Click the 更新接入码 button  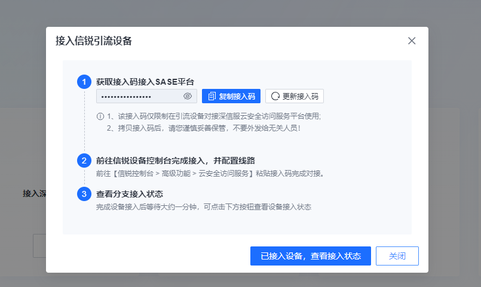coord(295,96)
